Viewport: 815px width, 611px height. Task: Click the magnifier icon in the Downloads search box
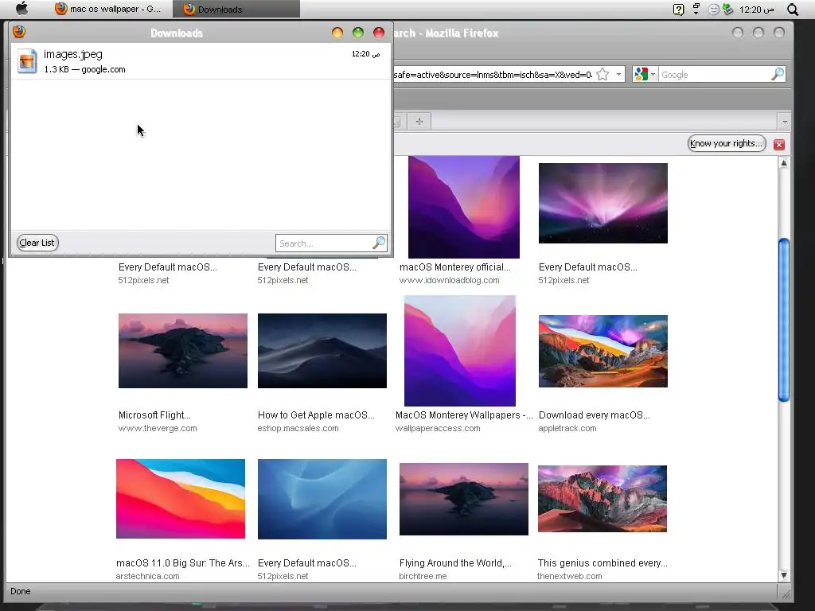(380, 243)
